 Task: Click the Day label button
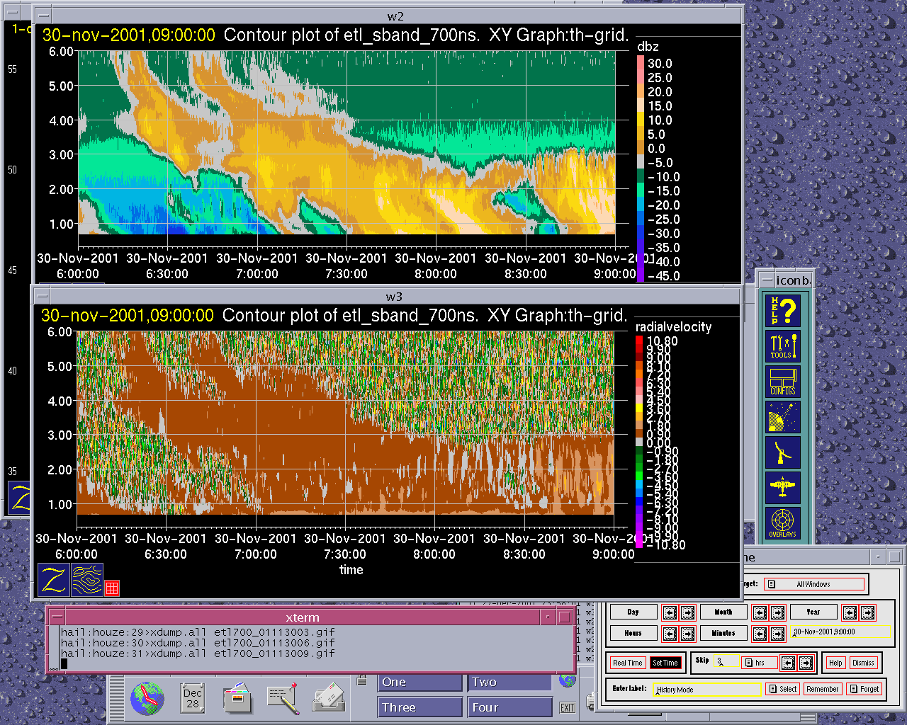coord(633,612)
